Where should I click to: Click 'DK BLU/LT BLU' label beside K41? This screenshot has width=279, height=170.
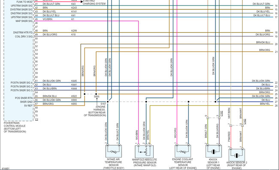pyautogui.click(x=51, y=15)
